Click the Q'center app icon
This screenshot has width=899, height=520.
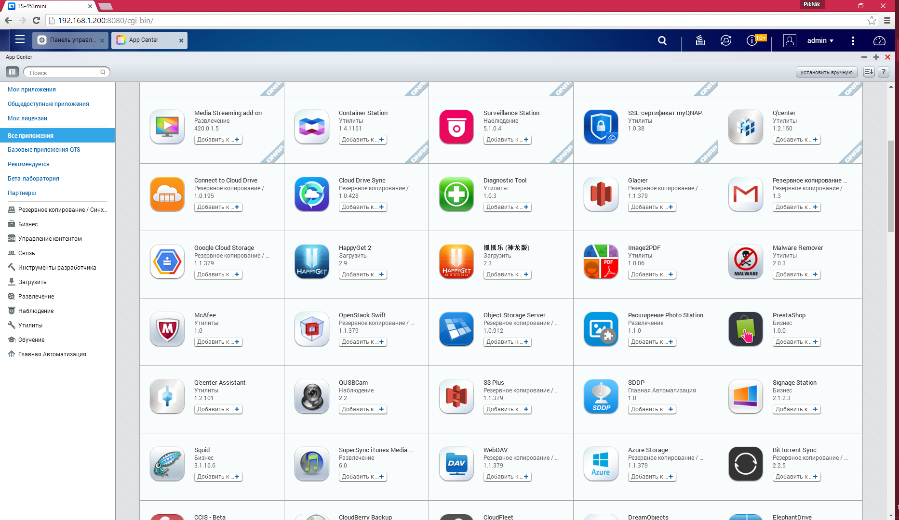[746, 127]
